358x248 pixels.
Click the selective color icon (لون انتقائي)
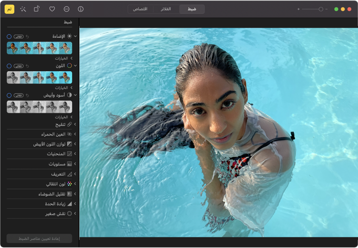70,184
